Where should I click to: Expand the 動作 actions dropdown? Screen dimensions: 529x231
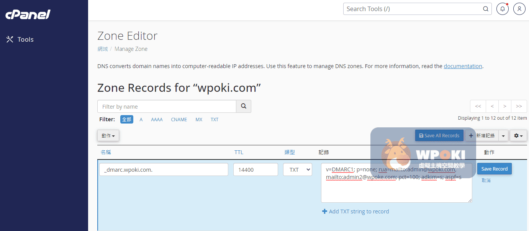click(108, 136)
